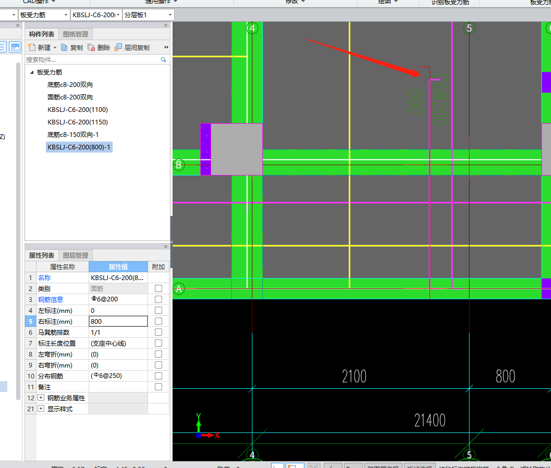The height and width of the screenshot is (468, 551).
Task: Tick the 附加 checkbox for 马凳筋排数
Action: pos(158,332)
